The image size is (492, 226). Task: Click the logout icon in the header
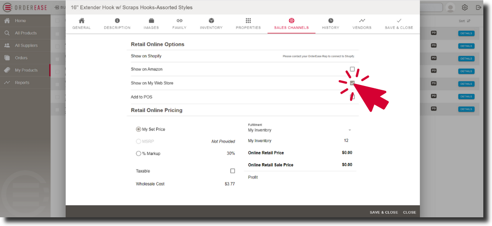pyautogui.click(x=478, y=8)
